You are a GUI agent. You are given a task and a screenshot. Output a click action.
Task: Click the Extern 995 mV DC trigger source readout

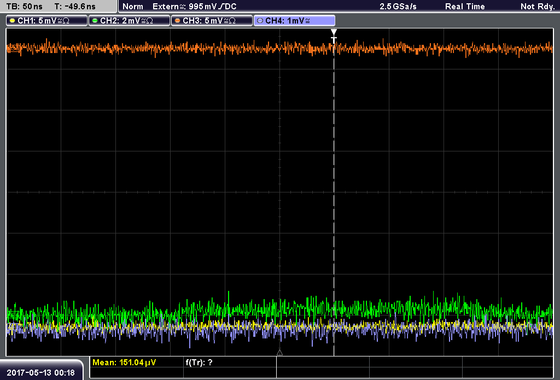(195, 7)
